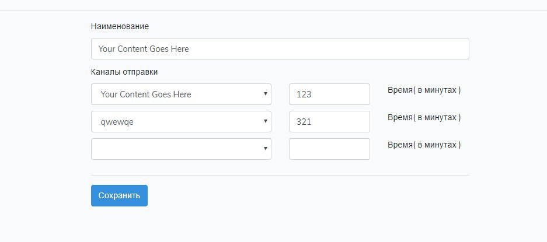This screenshot has height=242, width=547.
Task: Click the arrow of the empty channel select
Action: click(x=266, y=149)
